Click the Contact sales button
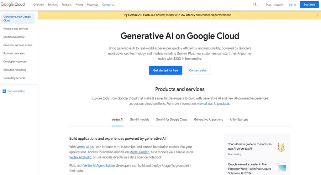321x175 pixels. 198,70
